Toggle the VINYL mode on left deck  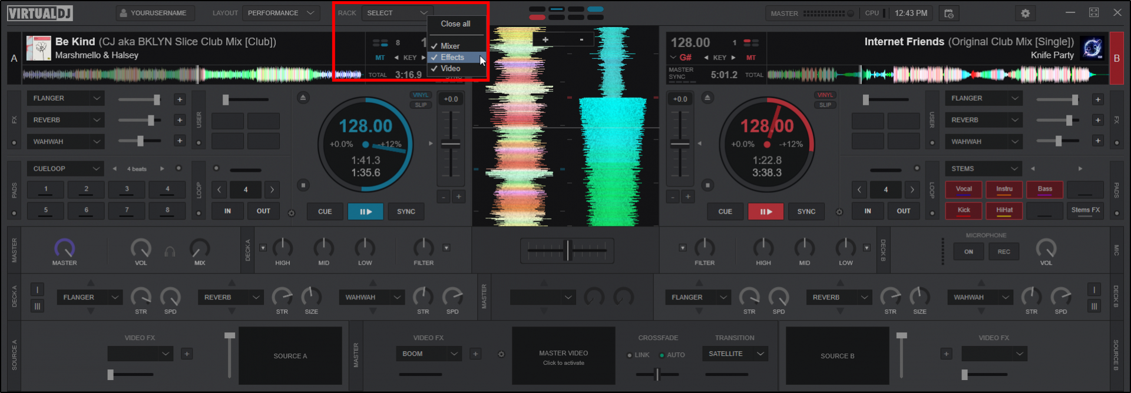[x=420, y=95]
